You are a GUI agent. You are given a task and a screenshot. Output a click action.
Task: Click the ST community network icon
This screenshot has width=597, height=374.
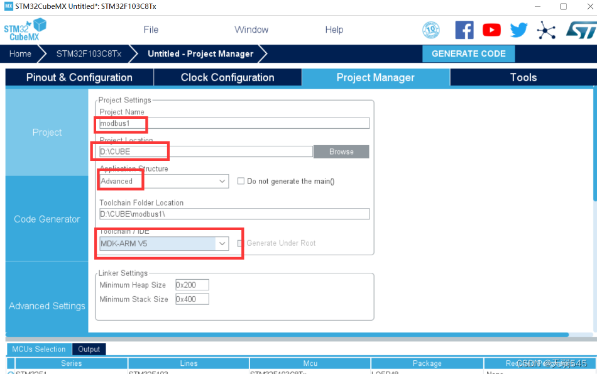[546, 30]
